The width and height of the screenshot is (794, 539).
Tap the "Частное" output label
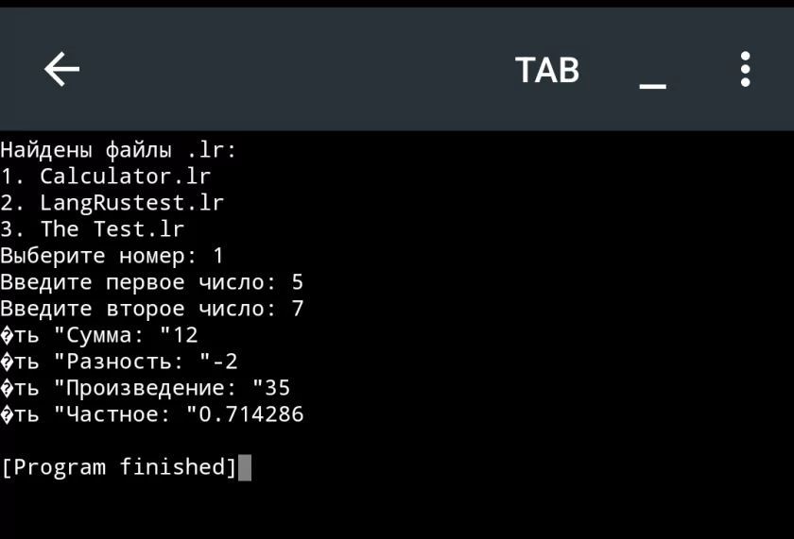click(x=112, y=414)
